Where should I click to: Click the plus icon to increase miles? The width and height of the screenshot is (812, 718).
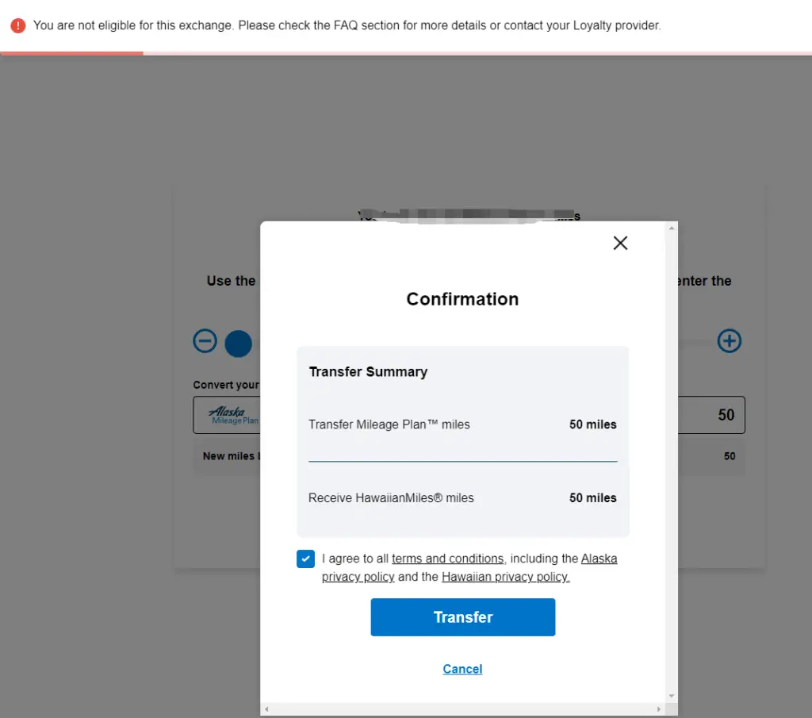(x=729, y=341)
